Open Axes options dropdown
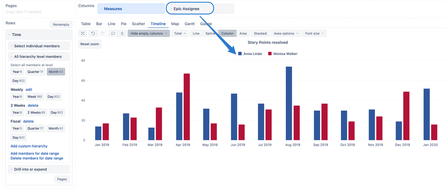This screenshot has width=447, height=192. click(x=285, y=34)
